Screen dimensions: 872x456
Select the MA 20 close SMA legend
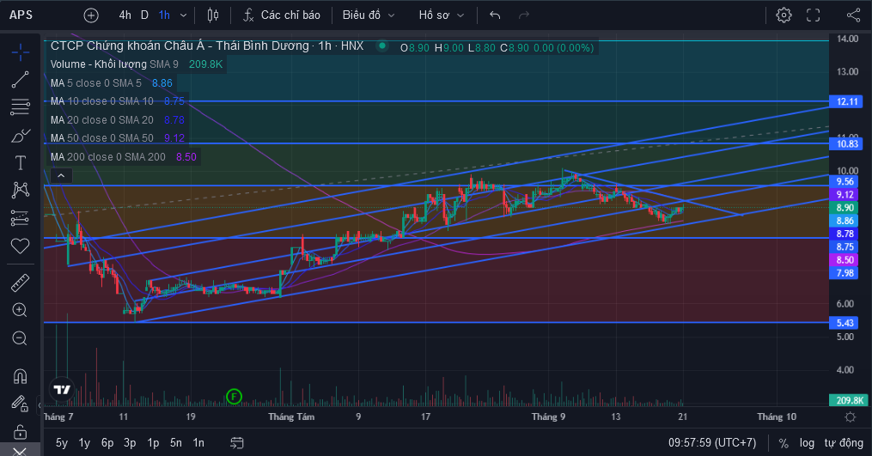[117, 119]
